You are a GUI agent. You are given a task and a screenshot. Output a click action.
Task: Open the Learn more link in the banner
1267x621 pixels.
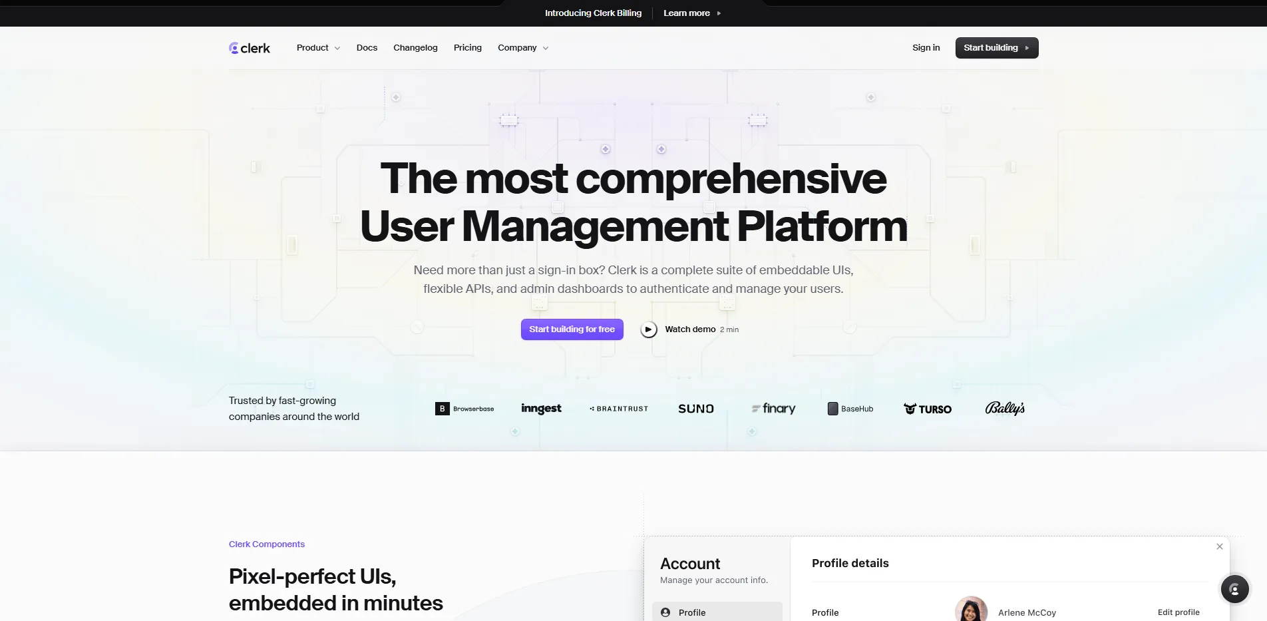[x=687, y=13]
